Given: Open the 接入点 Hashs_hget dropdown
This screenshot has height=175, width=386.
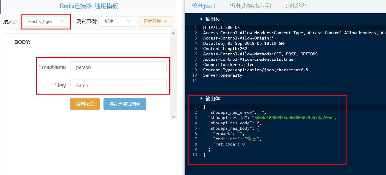Looking at the screenshot, I should [45, 22].
